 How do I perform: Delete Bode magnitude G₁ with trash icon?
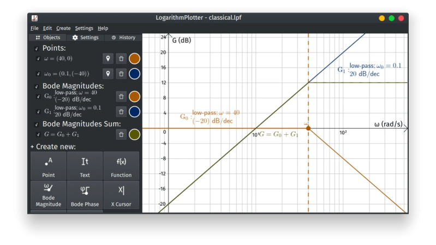click(x=121, y=111)
